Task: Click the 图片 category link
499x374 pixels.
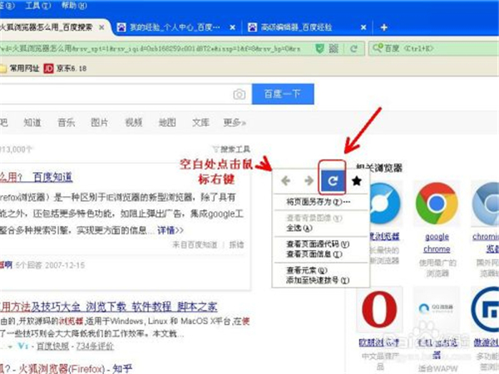Action: pyautogui.click(x=99, y=122)
